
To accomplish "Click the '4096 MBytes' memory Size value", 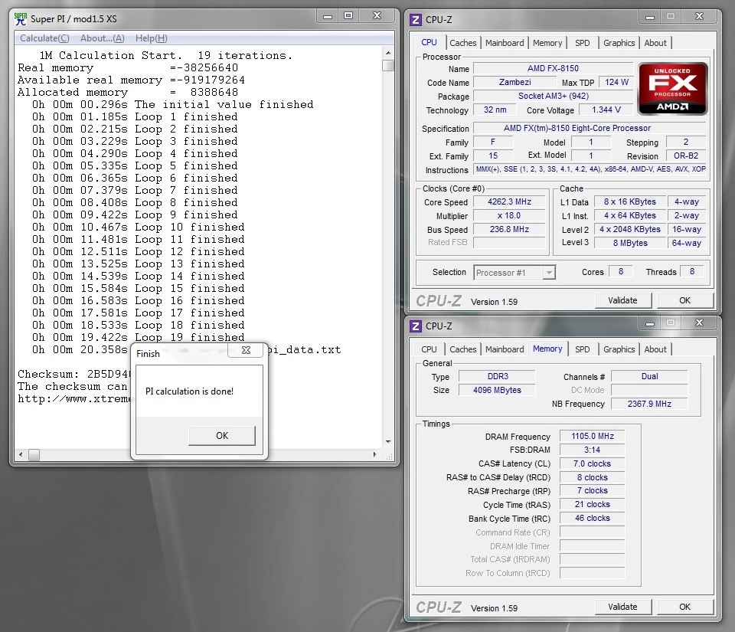I will pyautogui.click(x=497, y=390).
